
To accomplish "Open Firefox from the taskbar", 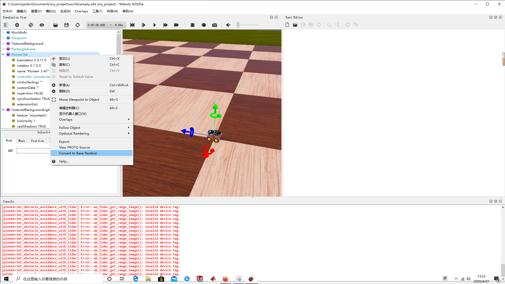I will coord(225,279).
